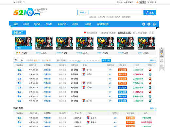170x127 pixels.
Task: Select the 今日热门 tab
Action: click(x=19, y=33)
